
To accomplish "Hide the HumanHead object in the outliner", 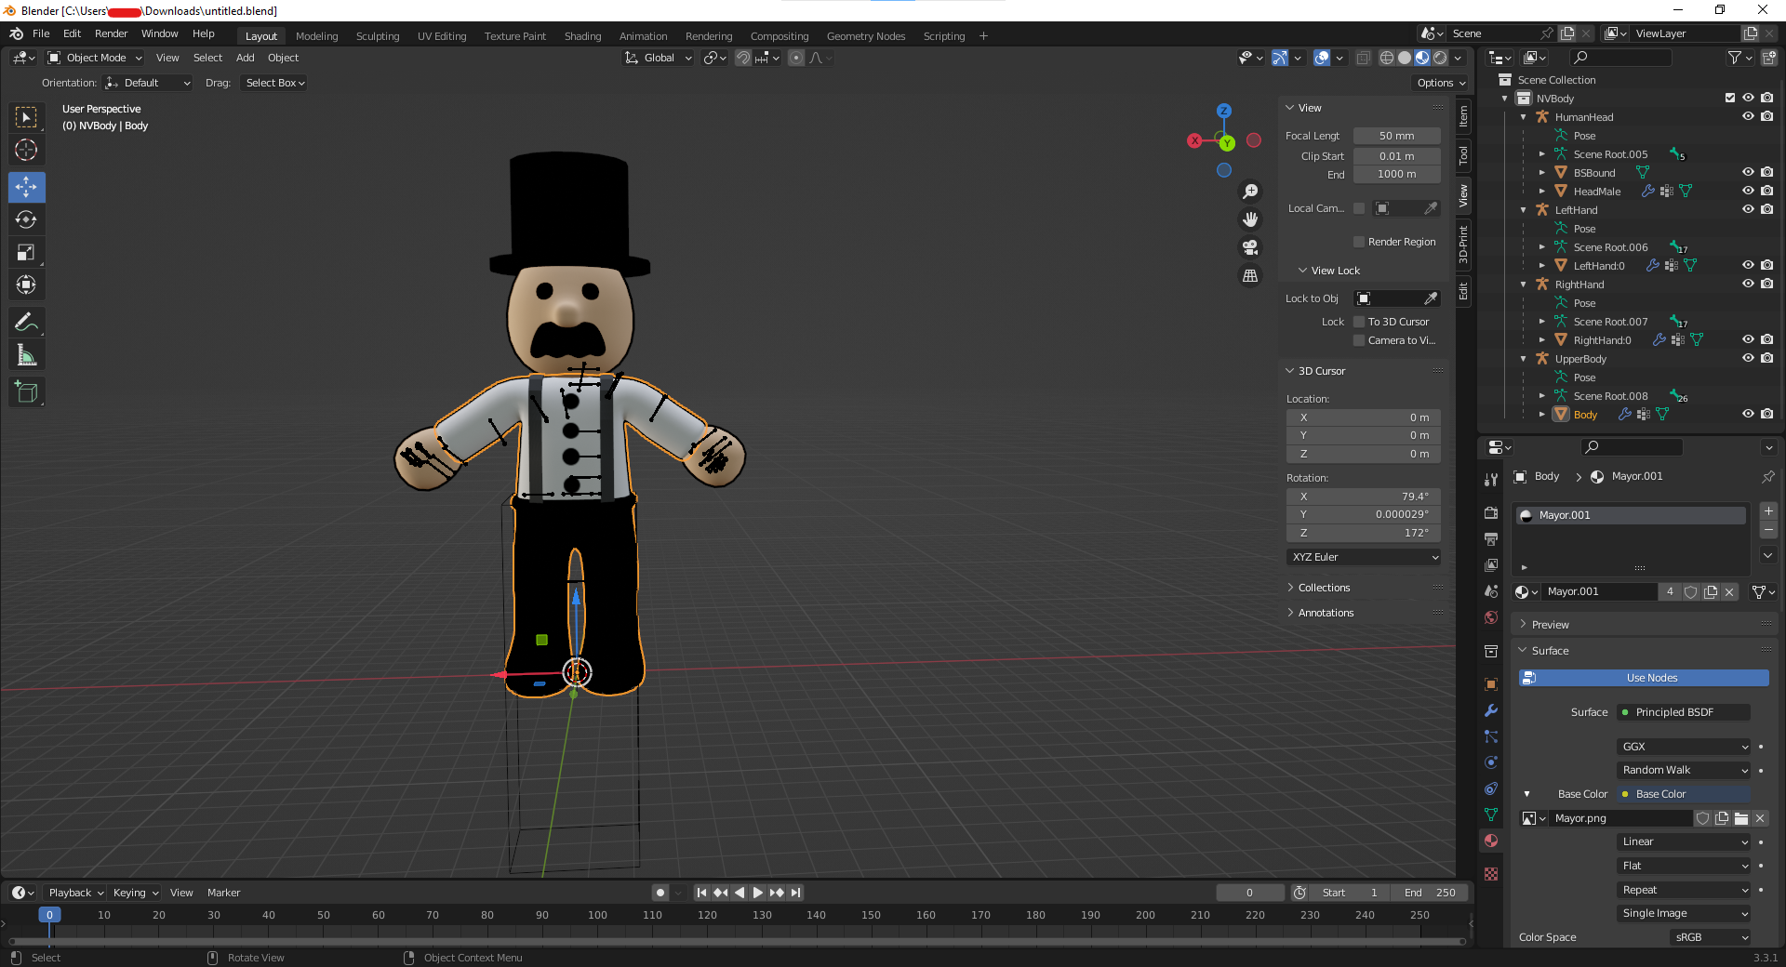I will pos(1748,116).
